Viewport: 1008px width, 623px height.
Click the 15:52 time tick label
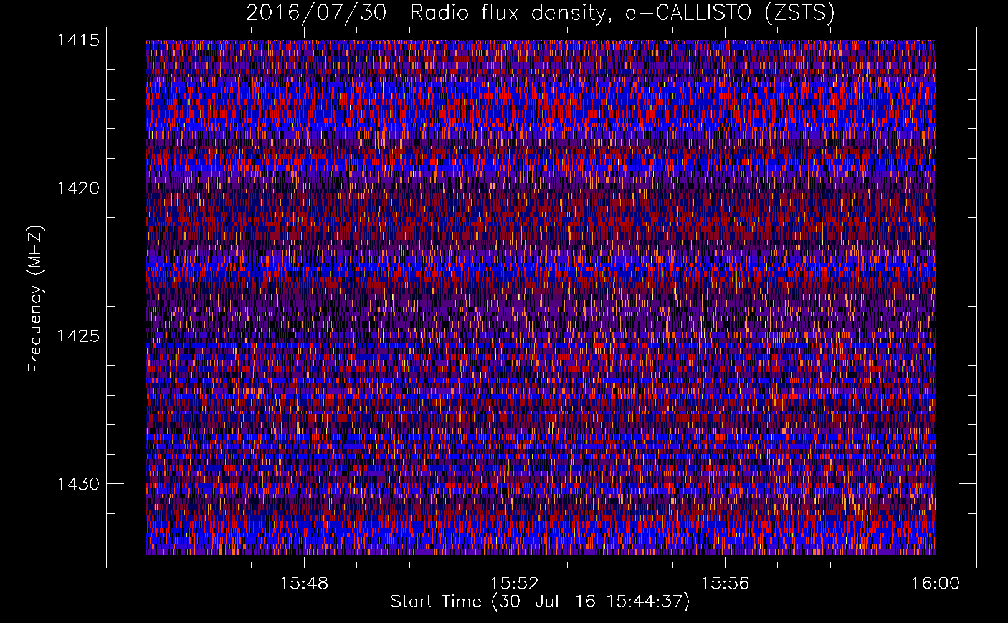(x=515, y=584)
